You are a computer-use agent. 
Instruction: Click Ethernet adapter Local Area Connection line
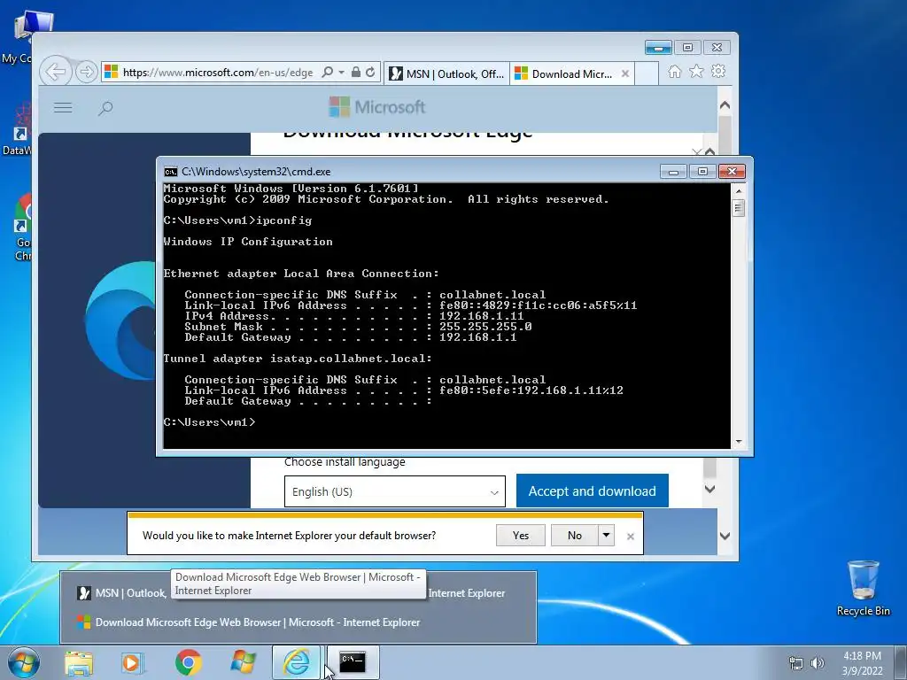point(301,274)
